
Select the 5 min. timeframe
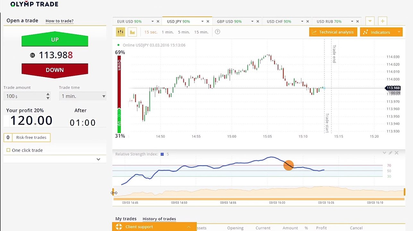click(x=184, y=32)
